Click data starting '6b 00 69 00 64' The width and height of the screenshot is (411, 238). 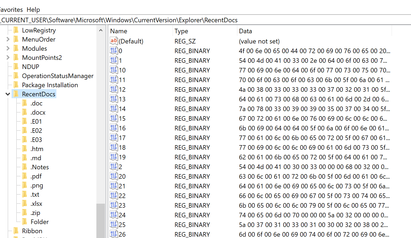[x=314, y=128]
